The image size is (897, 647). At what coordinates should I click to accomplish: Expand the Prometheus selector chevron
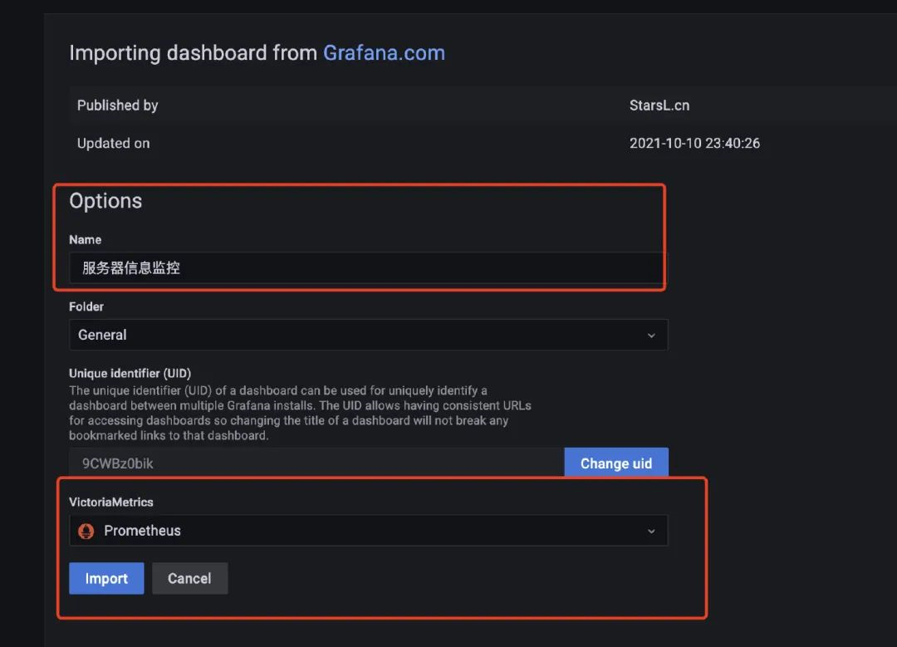point(651,532)
